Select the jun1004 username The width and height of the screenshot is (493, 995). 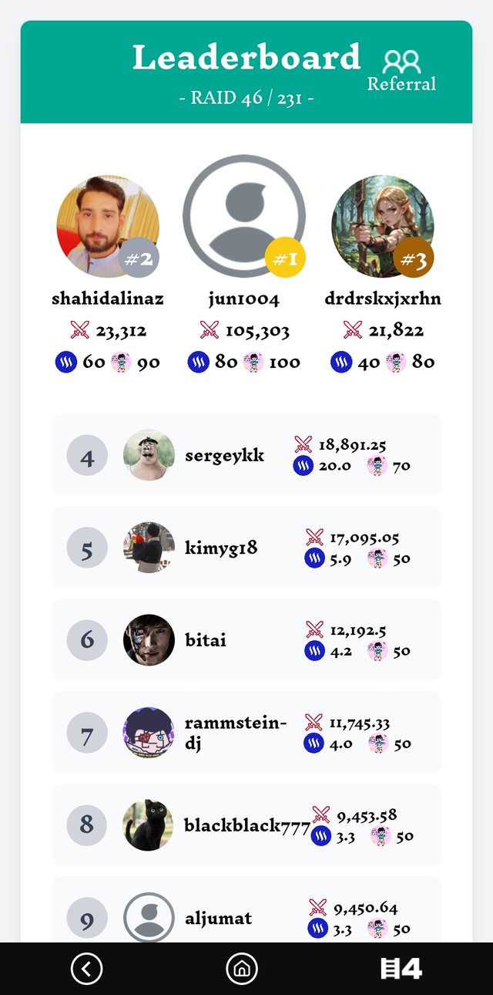tap(243, 298)
